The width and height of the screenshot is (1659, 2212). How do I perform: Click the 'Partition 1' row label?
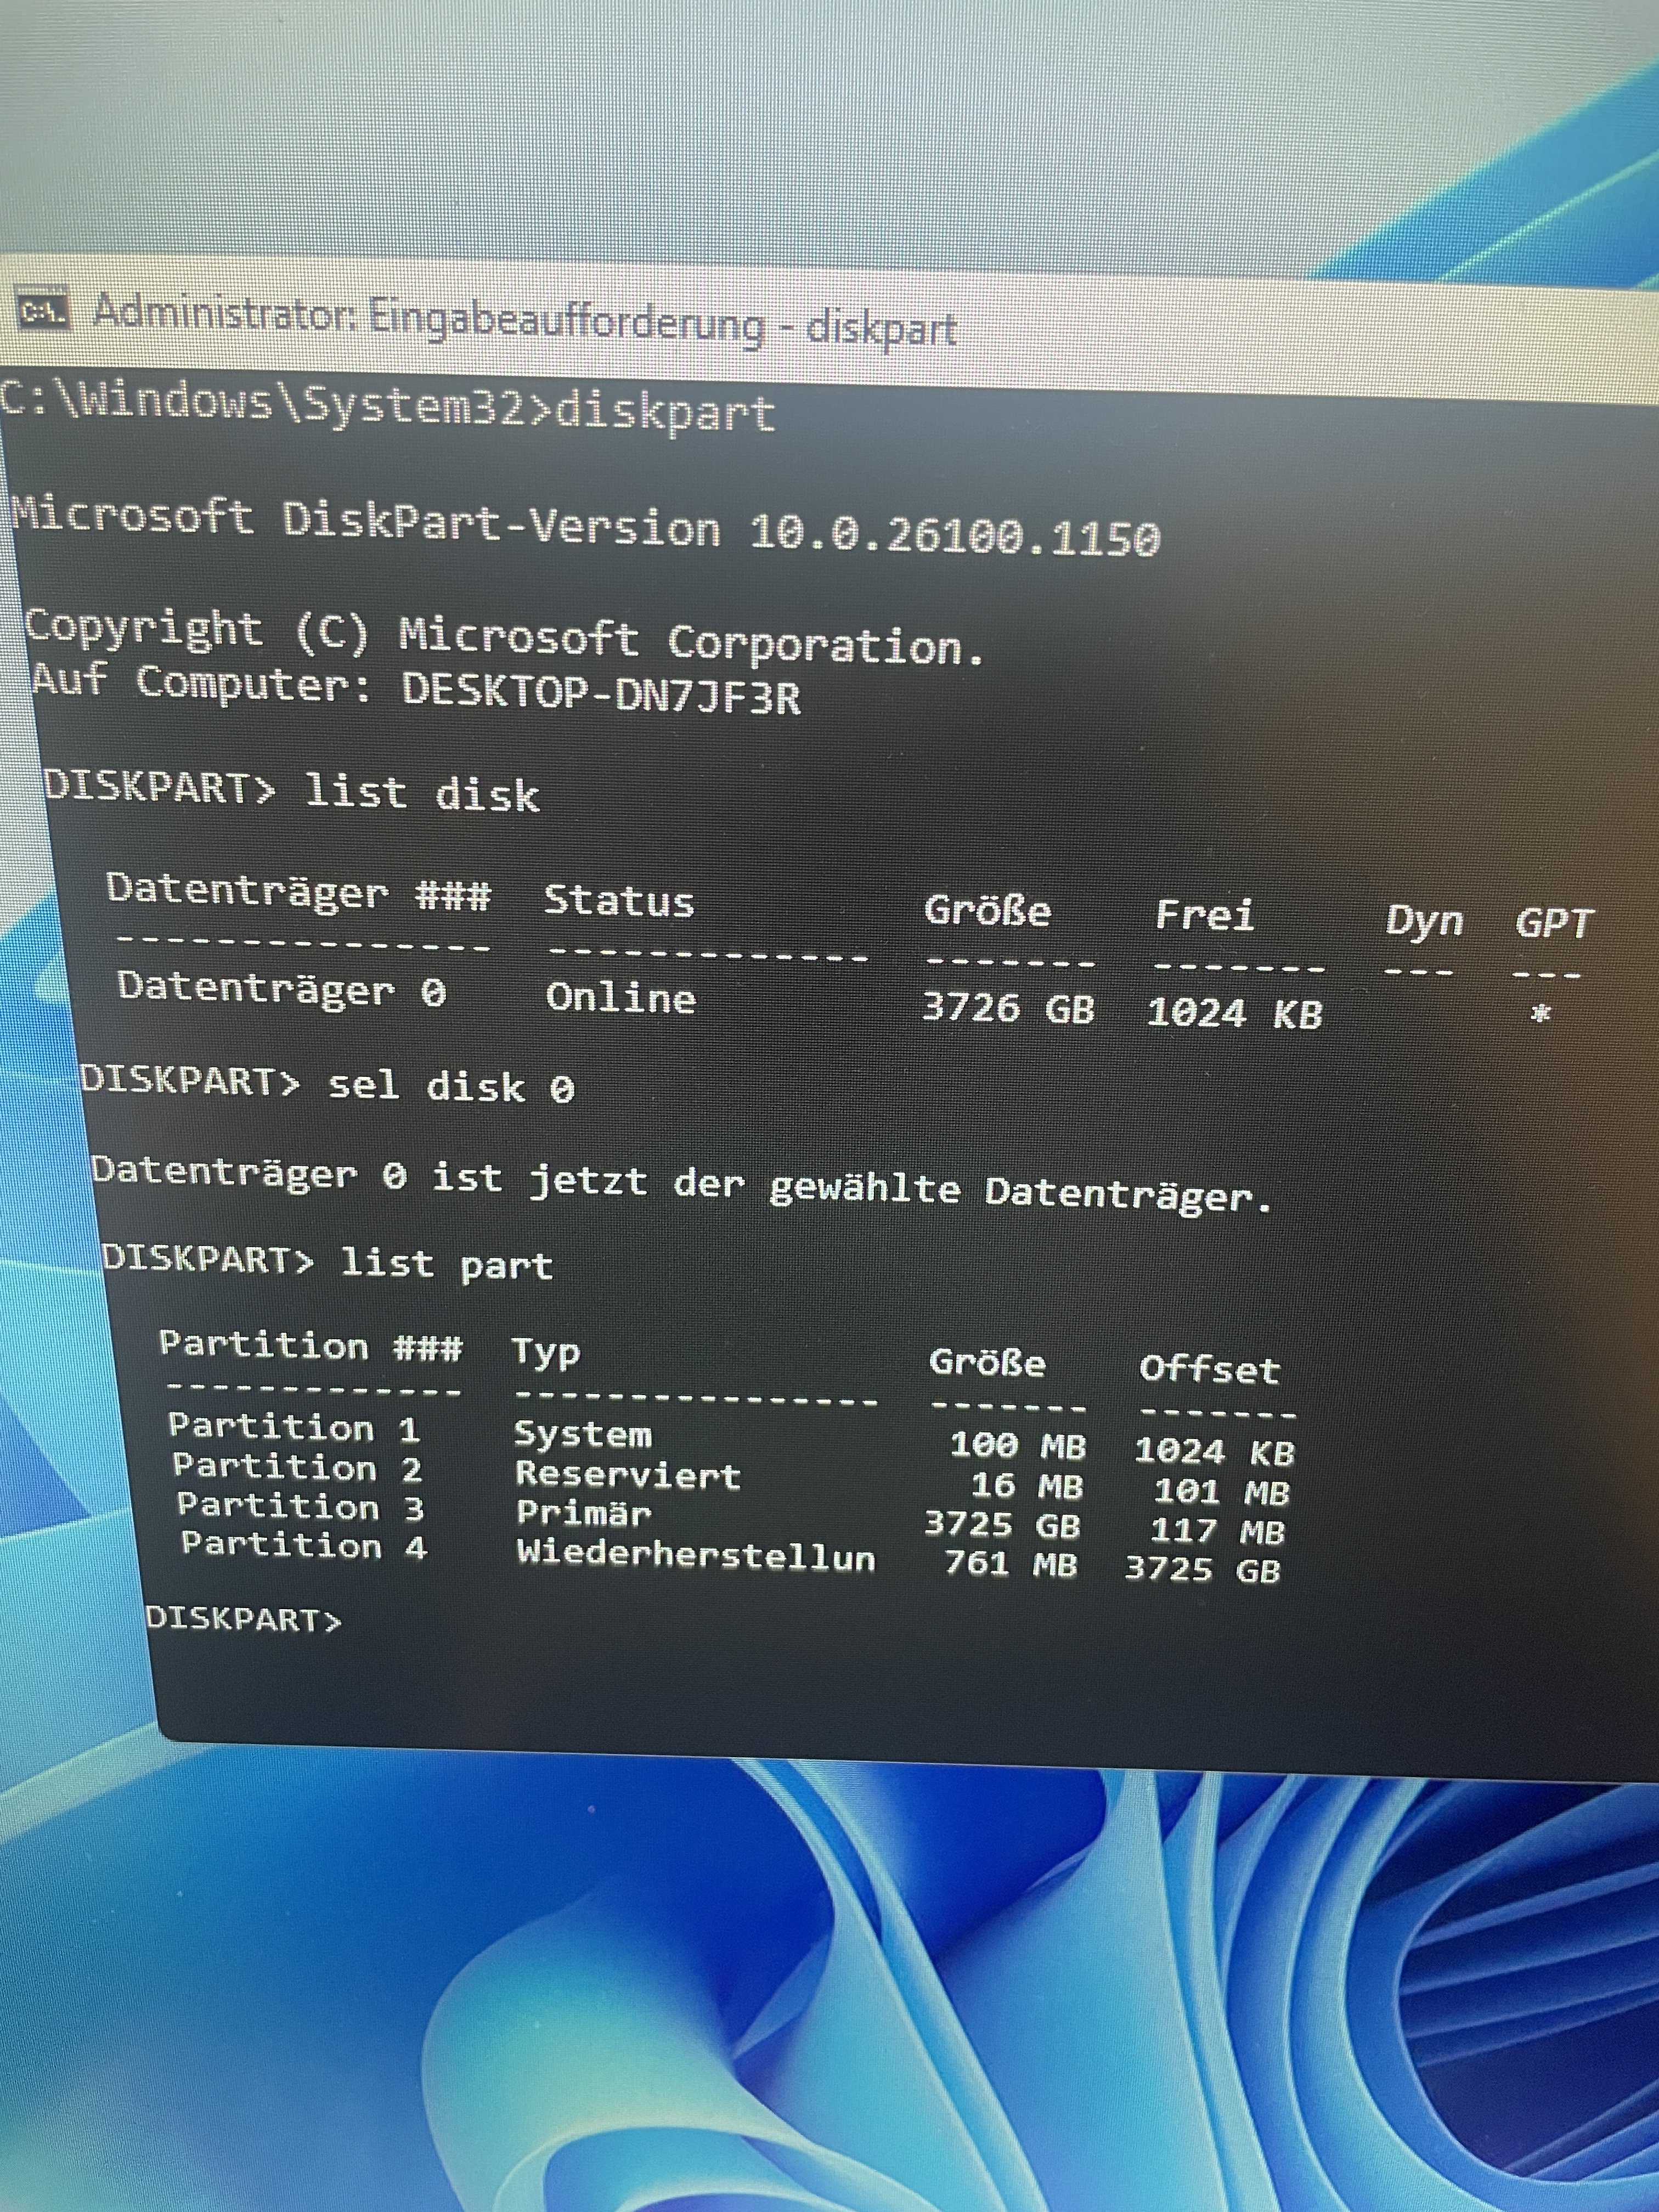pyautogui.click(x=293, y=1427)
